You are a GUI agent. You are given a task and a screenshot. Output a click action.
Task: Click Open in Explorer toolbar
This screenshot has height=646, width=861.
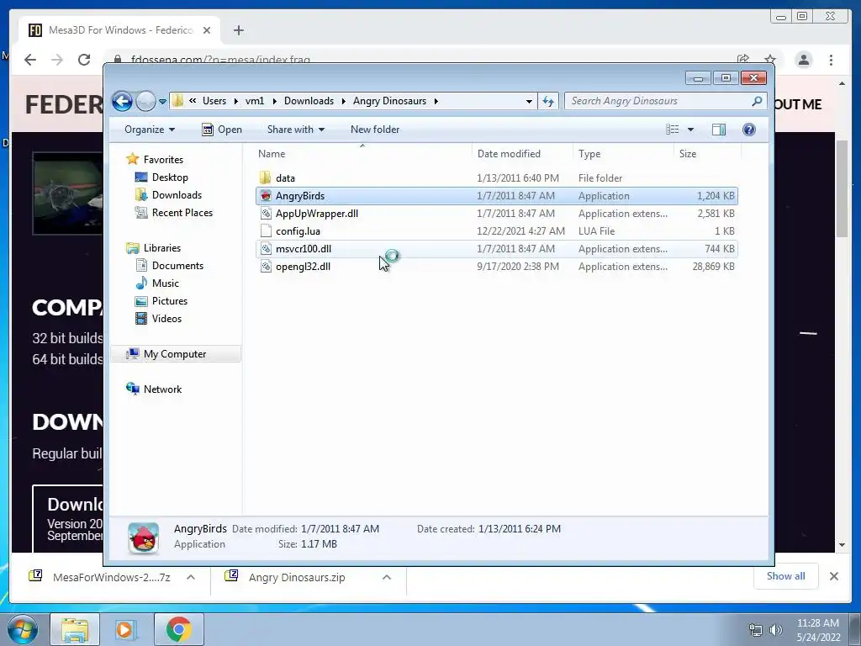(x=222, y=130)
